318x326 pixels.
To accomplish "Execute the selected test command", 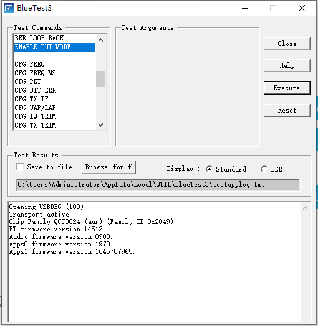I will coord(287,88).
